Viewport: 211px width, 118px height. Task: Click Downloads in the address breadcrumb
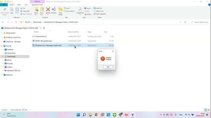(x=37, y=22)
